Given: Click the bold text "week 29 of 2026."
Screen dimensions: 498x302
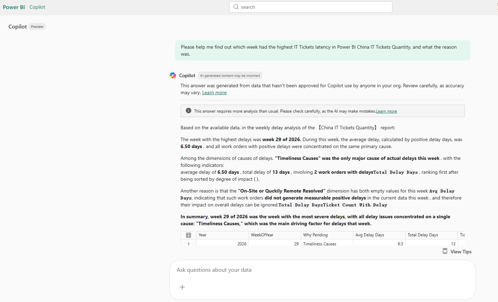Looking at the screenshot, I should (x=282, y=139).
